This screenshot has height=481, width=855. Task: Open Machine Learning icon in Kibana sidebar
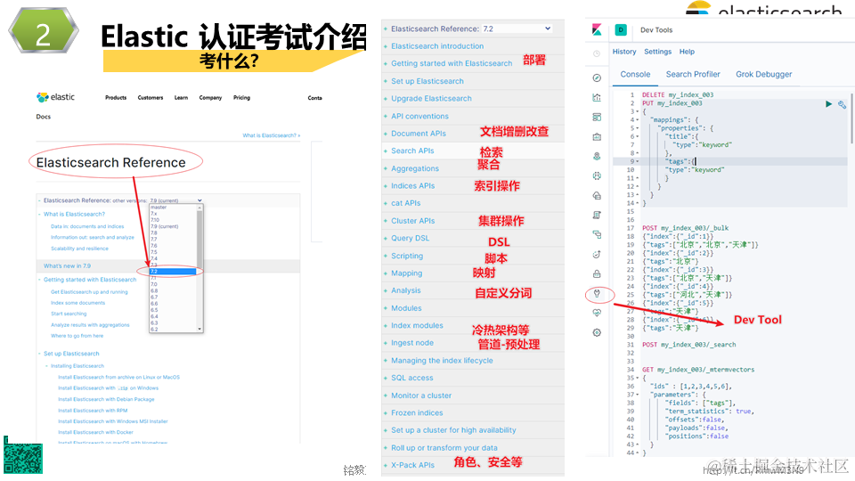[597, 176]
